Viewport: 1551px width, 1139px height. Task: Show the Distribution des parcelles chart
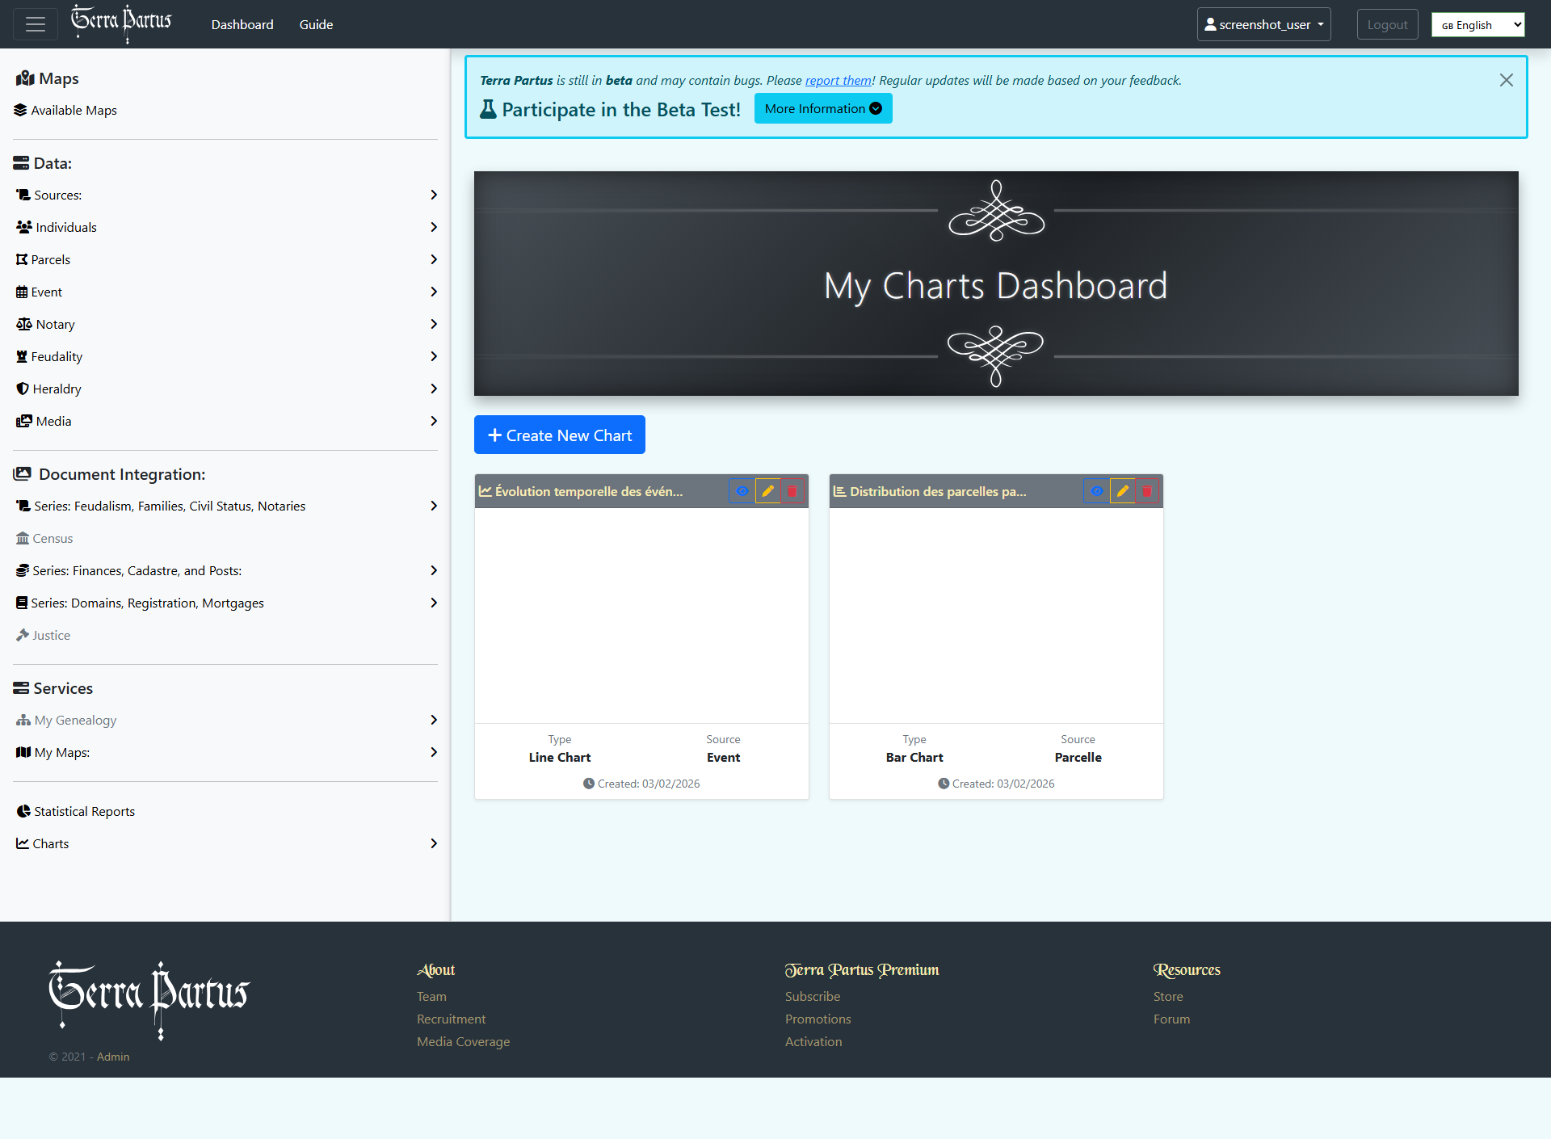[x=1096, y=490]
